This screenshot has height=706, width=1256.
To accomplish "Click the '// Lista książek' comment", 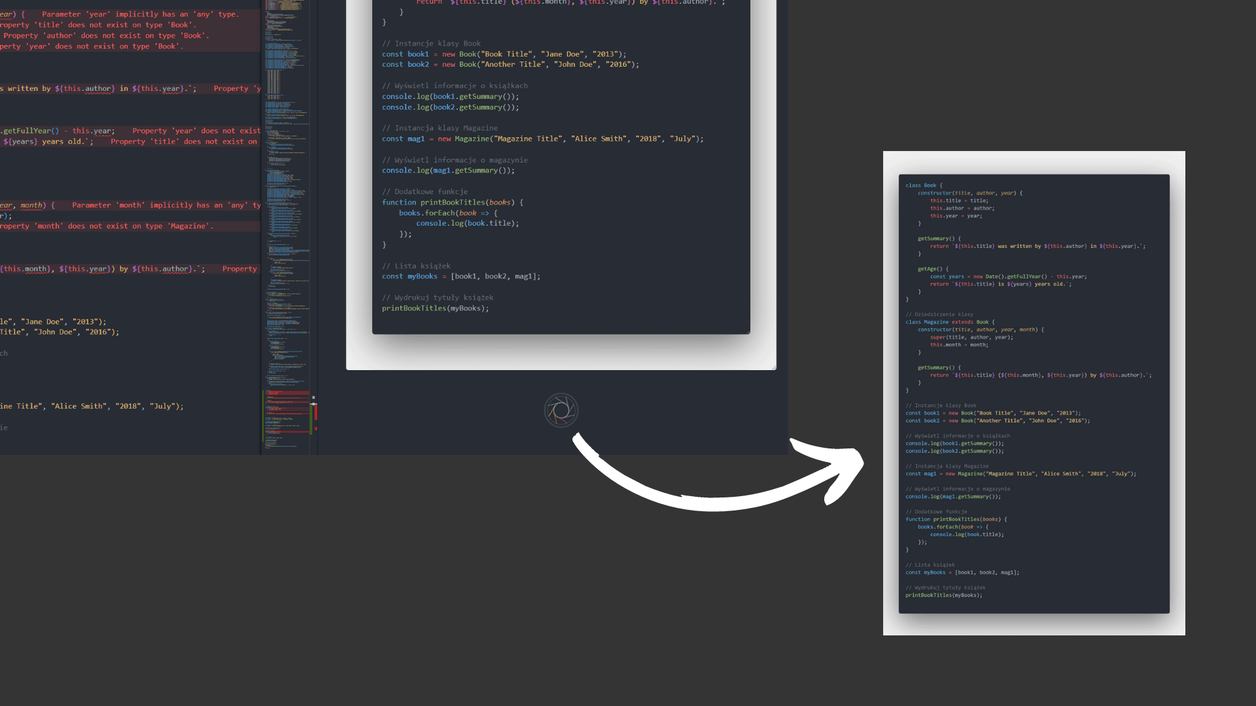I will [416, 266].
